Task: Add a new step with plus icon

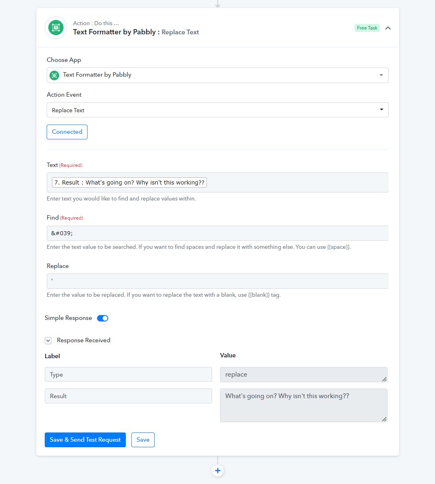Action: [x=218, y=471]
